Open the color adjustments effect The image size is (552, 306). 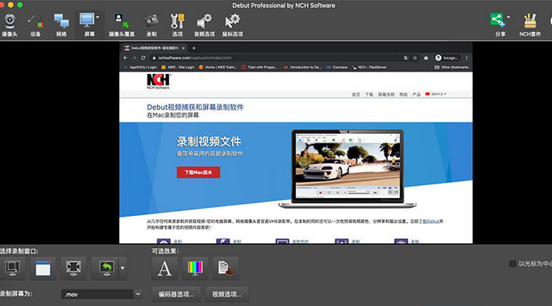[x=195, y=268]
